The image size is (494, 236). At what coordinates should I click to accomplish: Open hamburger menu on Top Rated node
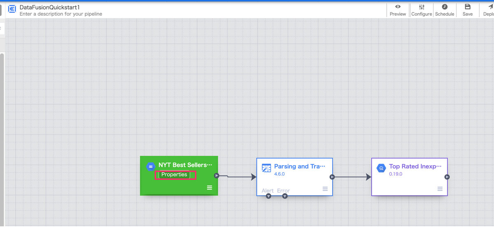tap(440, 189)
